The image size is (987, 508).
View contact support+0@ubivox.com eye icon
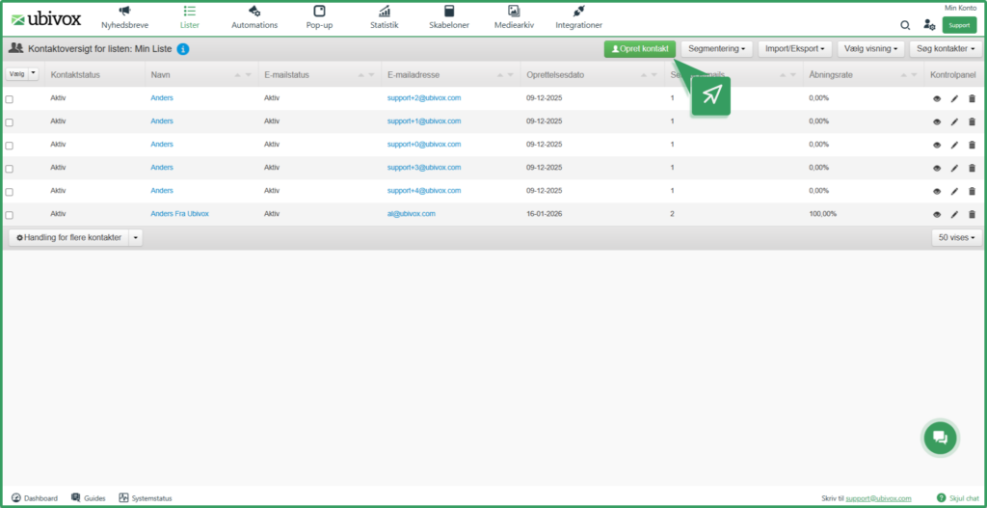937,146
